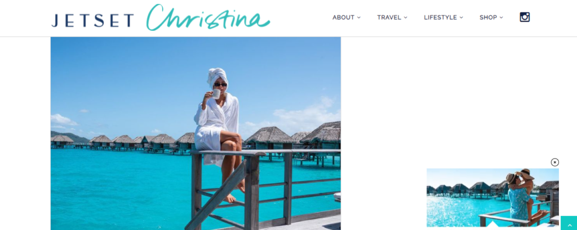Expand the SHOP dropdown chevron
This screenshot has width=577, height=230.
click(x=501, y=17)
